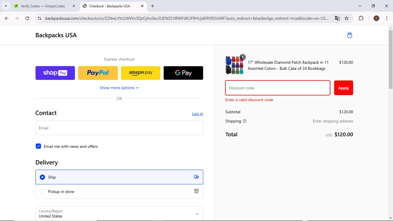Screen dimensions: 393x221
Task: Click 'Enter shipping address' text
Action: [333, 121]
